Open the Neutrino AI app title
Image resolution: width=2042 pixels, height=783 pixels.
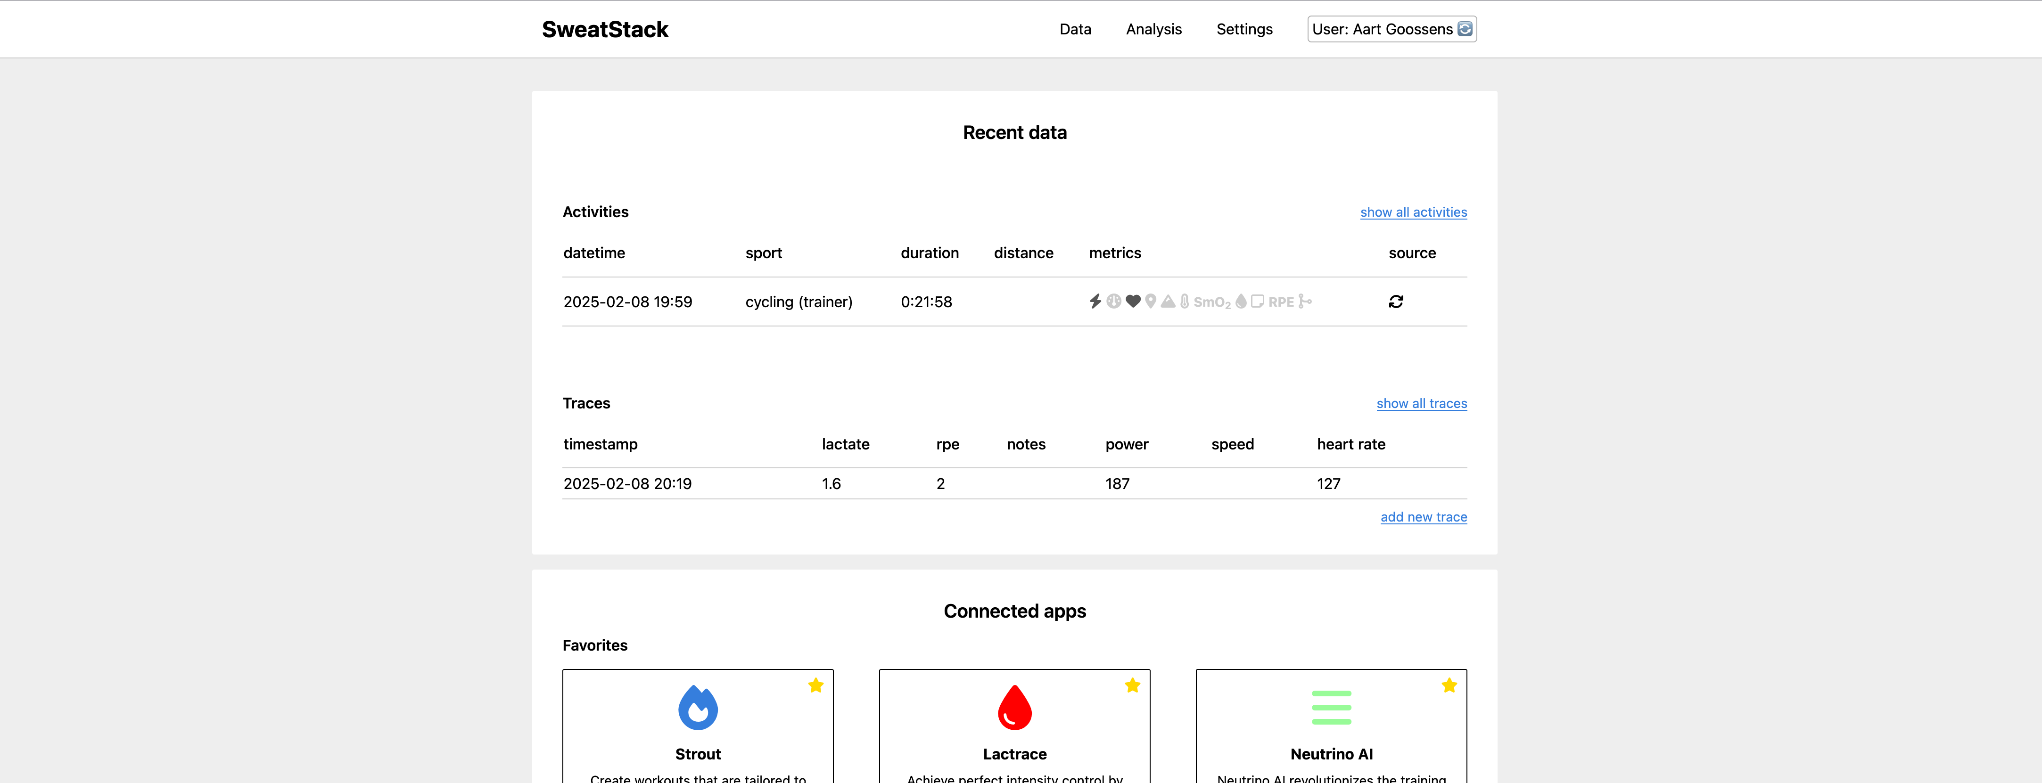(x=1332, y=754)
